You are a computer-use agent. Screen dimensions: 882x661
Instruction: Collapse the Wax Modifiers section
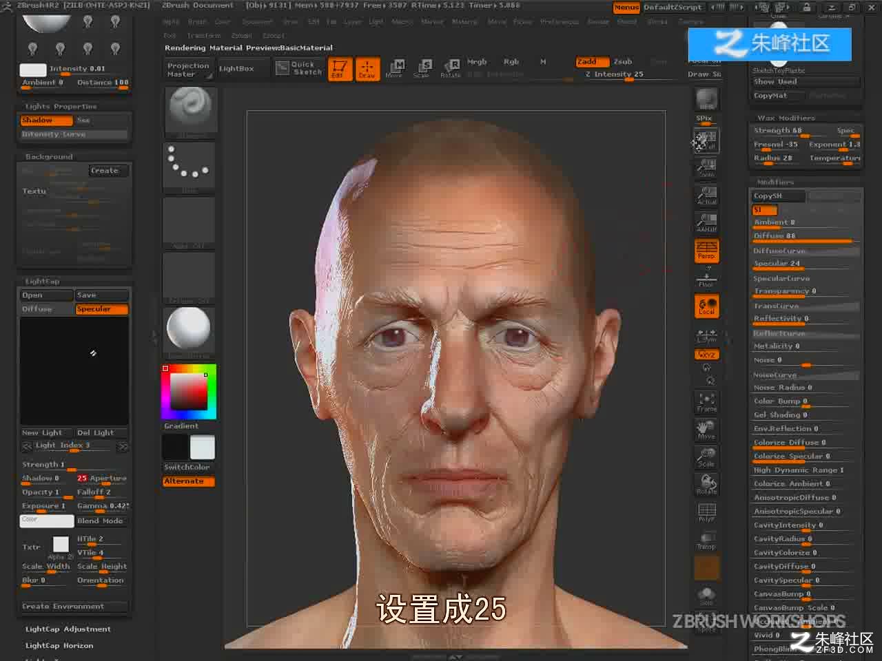(x=786, y=118)
